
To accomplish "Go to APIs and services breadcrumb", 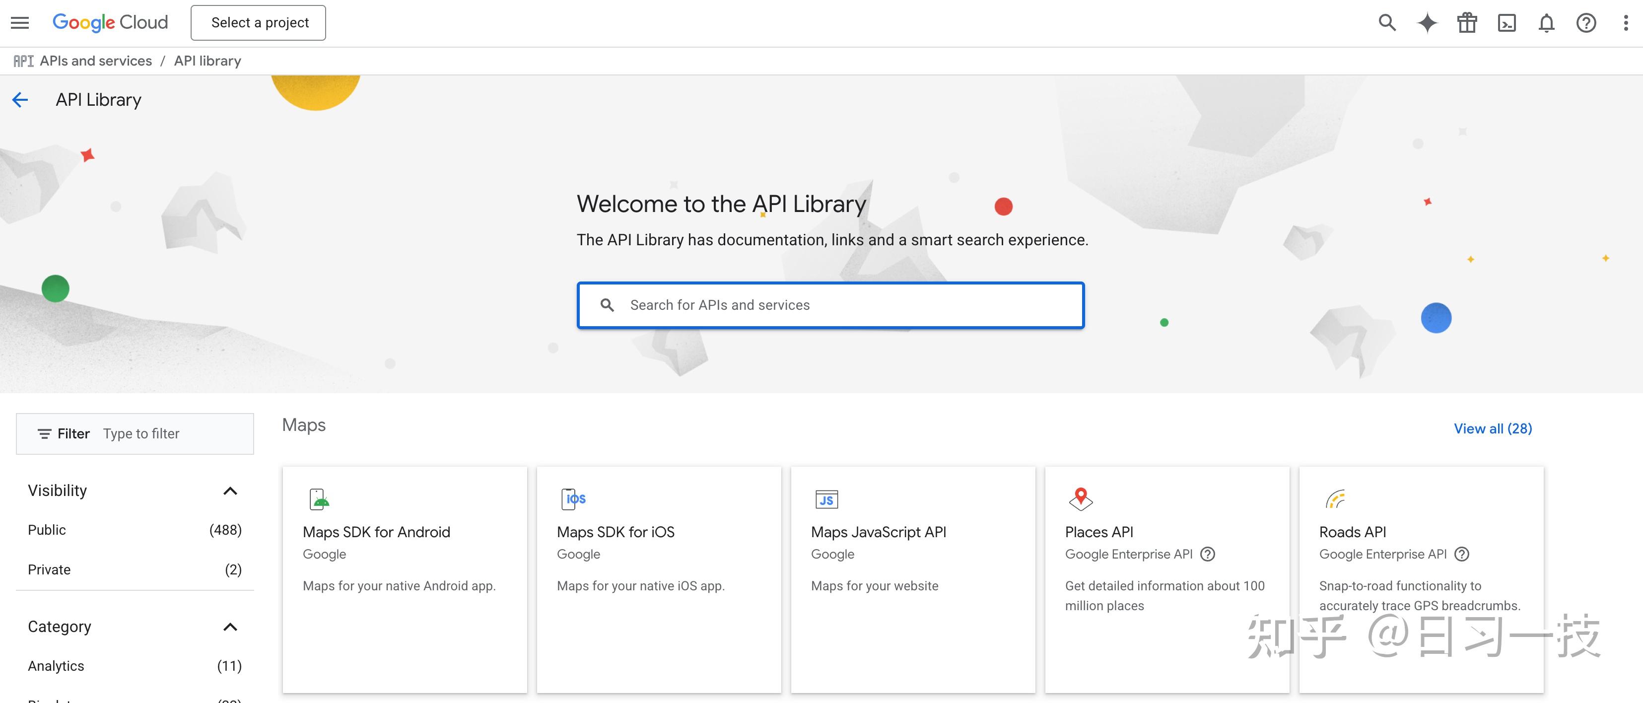I will pyautogui.click(x=96, y=61).
